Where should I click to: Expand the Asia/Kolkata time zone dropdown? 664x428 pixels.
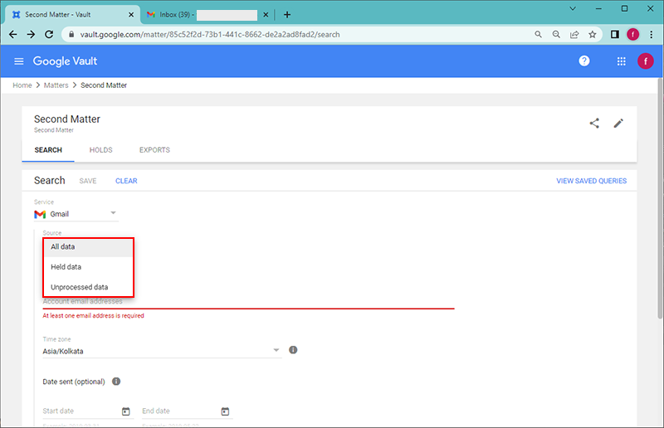pyautogui.click(x=162, y=351)
